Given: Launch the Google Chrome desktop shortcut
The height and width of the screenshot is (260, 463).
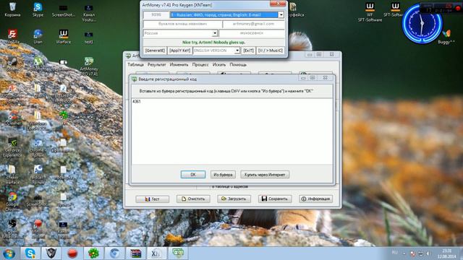Looking at the screenshot, I should pos(12,201).
